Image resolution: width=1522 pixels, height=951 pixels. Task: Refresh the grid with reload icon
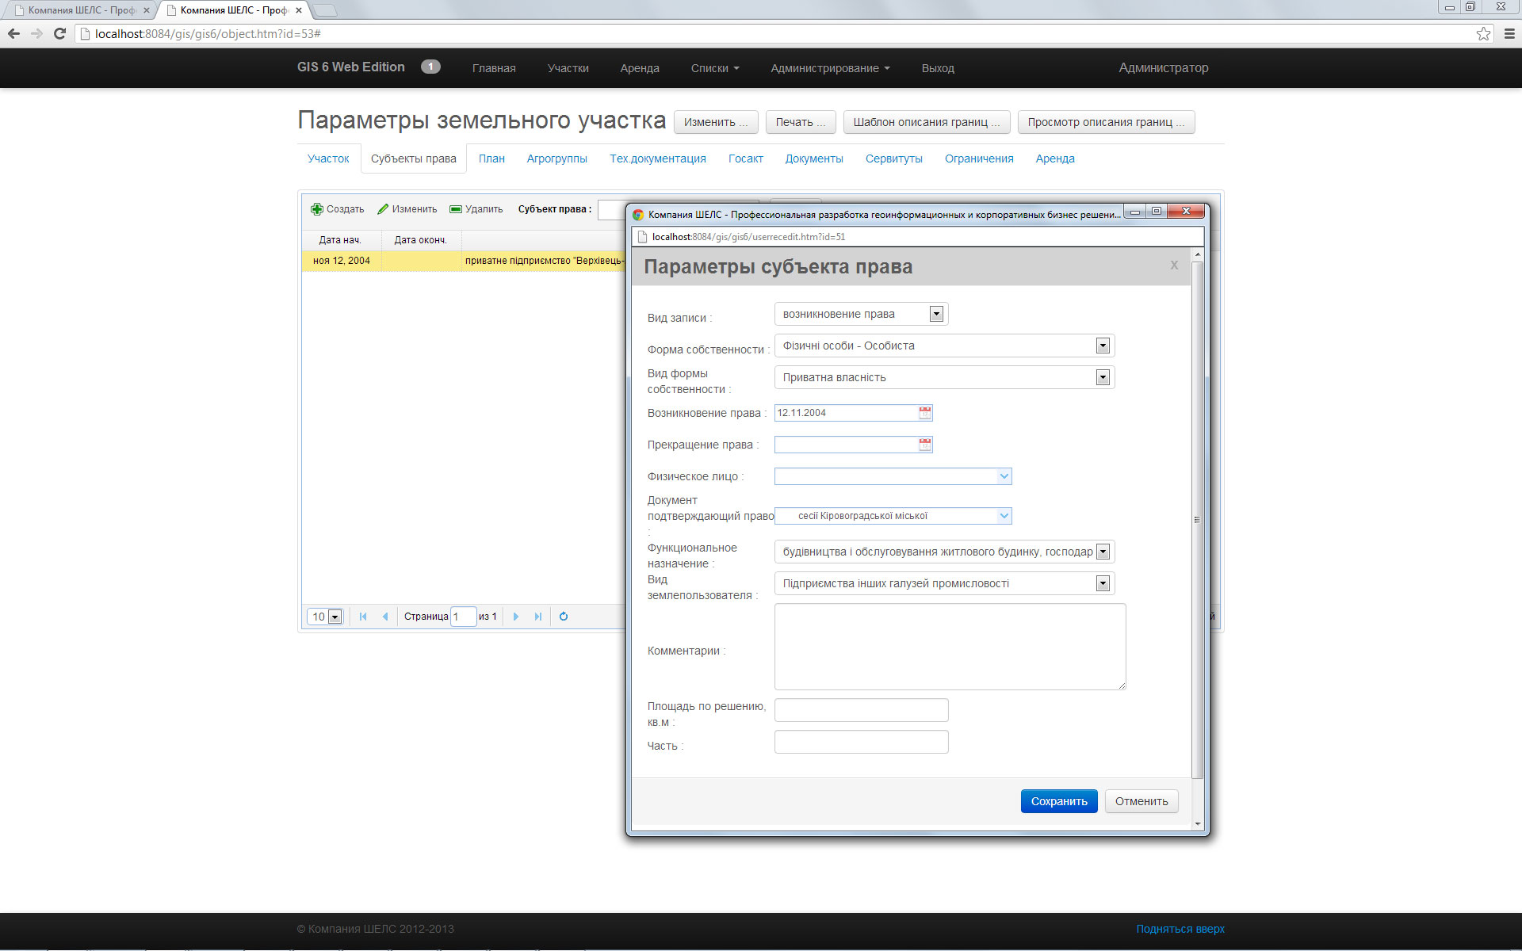pos(564,617)
